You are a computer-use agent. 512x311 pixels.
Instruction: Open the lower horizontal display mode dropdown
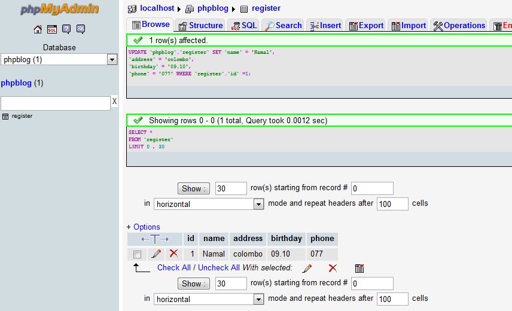click(209, 299)
